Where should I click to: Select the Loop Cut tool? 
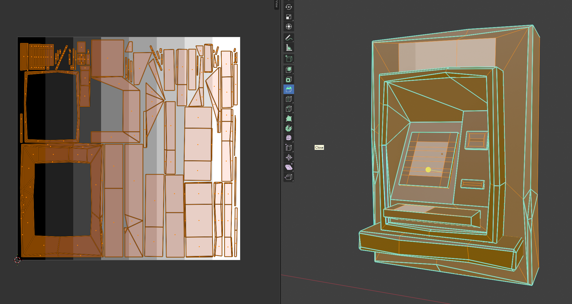[x=289, y=99]
